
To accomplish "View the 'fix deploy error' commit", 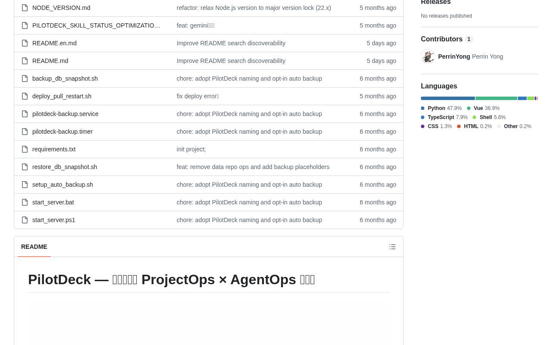I will pyautogui.click(x=198, y=96).
